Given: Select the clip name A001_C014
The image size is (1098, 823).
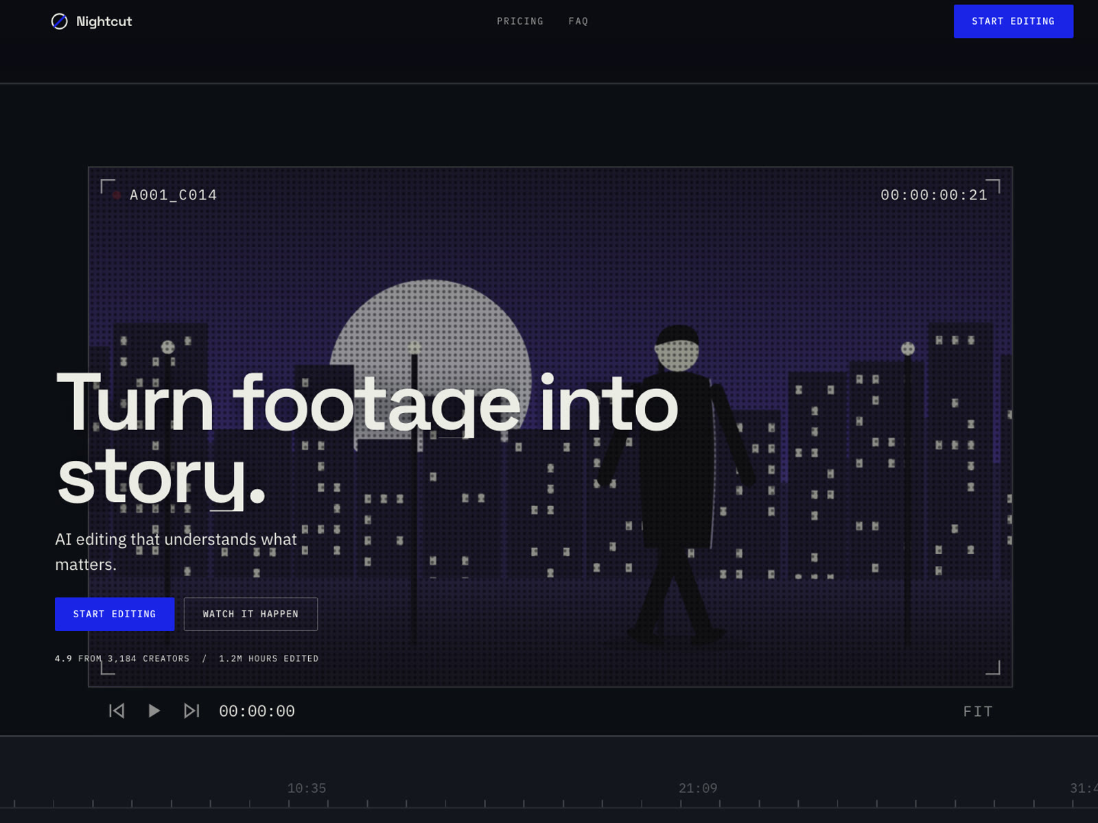Looking at the screenshot, I should pos(174,195).
